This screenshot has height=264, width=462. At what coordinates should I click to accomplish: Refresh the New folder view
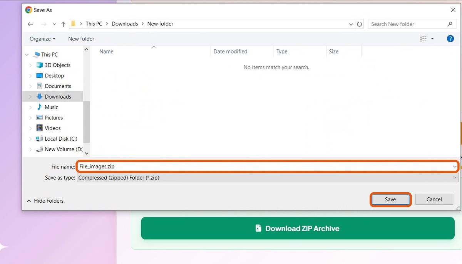pos(360,24)
